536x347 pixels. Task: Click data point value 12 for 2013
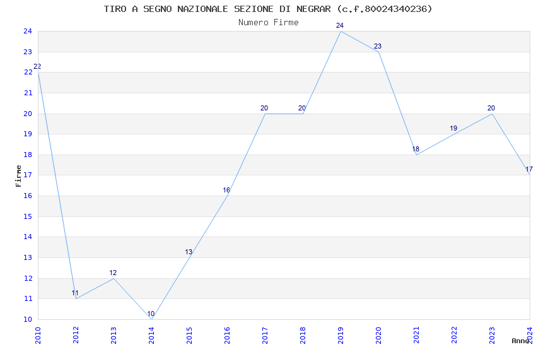(113, 273)
